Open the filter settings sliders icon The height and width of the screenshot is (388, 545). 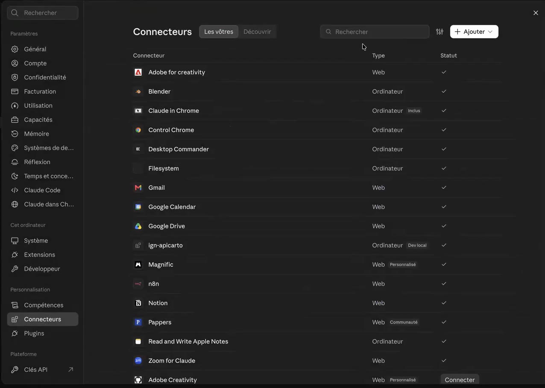click(440, 32)
